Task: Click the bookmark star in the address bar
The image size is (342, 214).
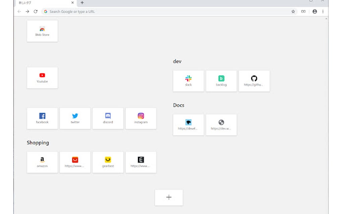Action: 293,11
